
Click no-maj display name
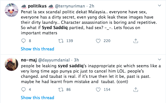pyautogui.click(x=29, y=60)
